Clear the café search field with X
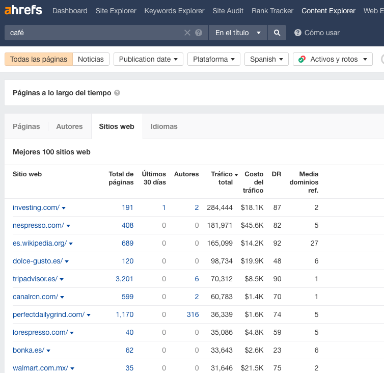The image size is (384, 373). (187, 33)
